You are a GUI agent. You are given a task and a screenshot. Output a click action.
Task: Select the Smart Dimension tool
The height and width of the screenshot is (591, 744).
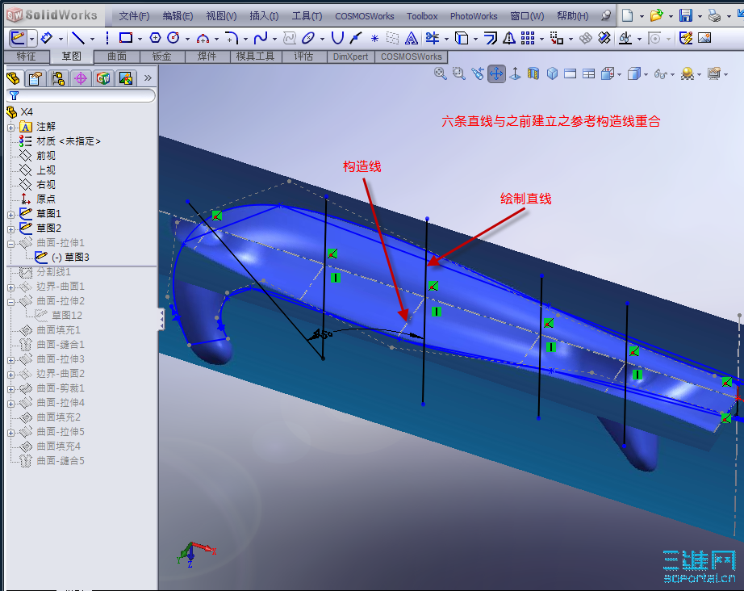tap(47, 37)
